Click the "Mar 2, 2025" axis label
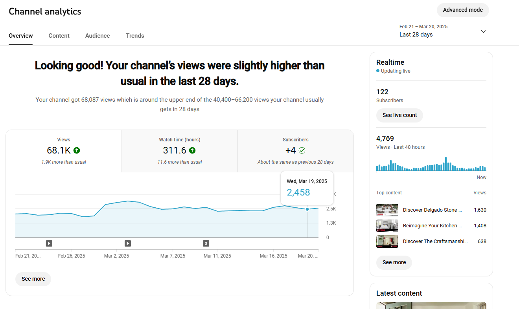Viewport: 519px width, 309px height. 116,256
